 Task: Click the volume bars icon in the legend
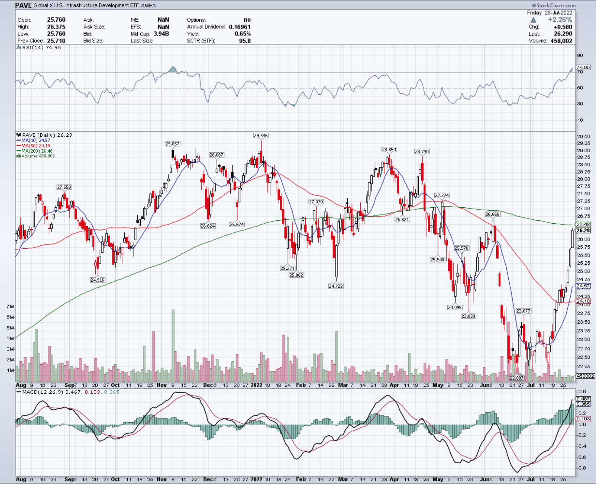tap(18, 156)
